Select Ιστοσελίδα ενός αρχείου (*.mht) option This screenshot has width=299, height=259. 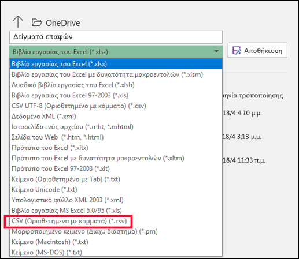pos(116,127)
